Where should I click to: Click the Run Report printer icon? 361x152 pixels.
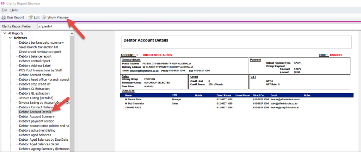click(x=3, y=17)
